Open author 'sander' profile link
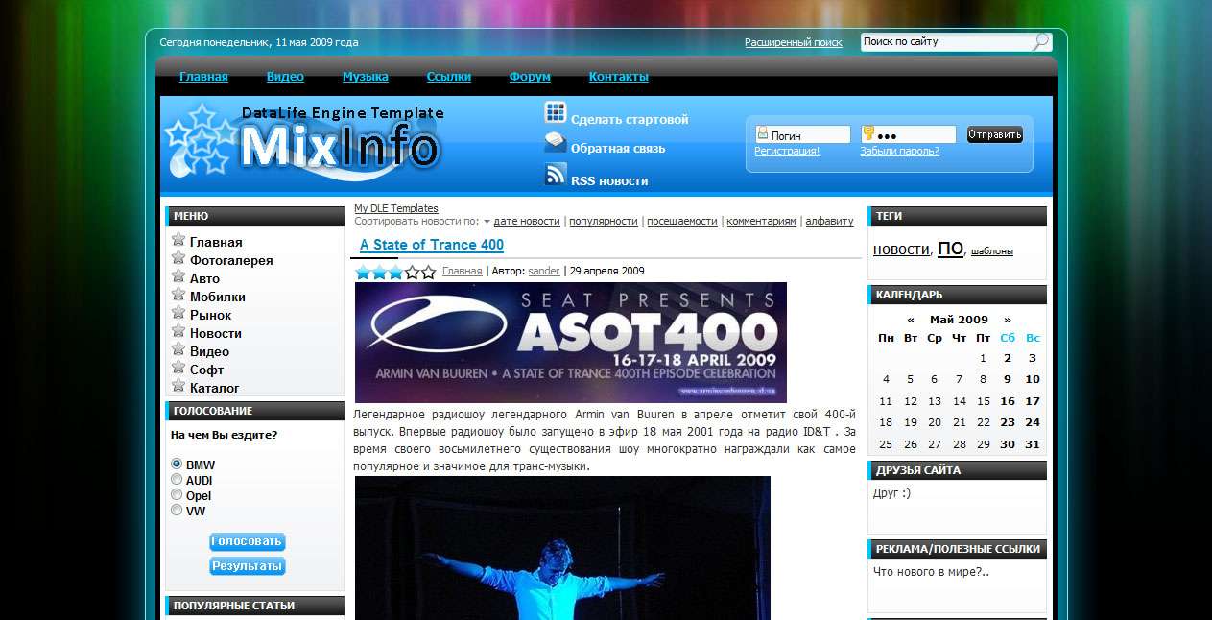 point(544,272)
